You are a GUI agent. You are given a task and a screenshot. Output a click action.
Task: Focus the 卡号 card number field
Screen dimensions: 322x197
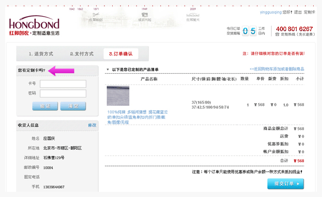[x=63, y=84]
